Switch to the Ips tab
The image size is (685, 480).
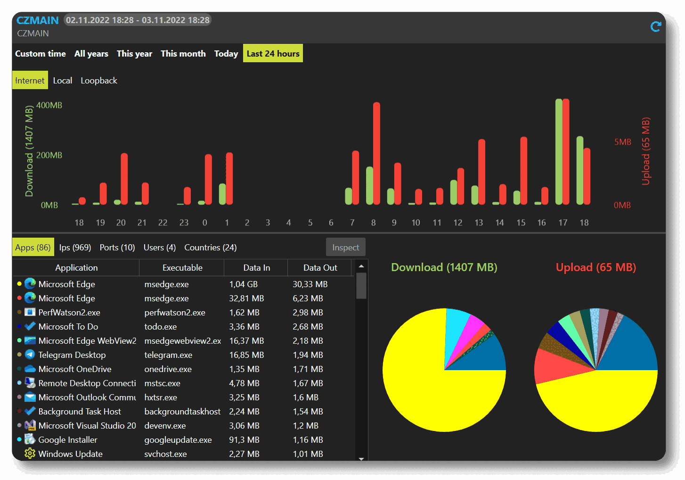(75, 247)
